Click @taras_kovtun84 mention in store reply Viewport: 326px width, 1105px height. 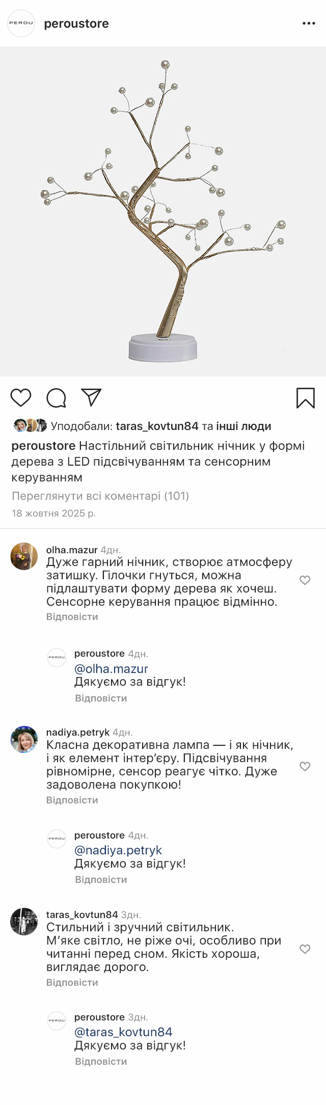click(x=123, y=1032)
